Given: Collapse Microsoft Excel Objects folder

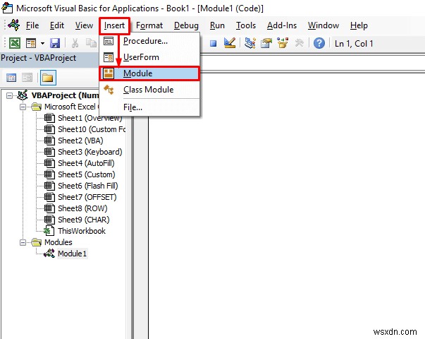Looking at the screenshot, I should tap(23, 107).
